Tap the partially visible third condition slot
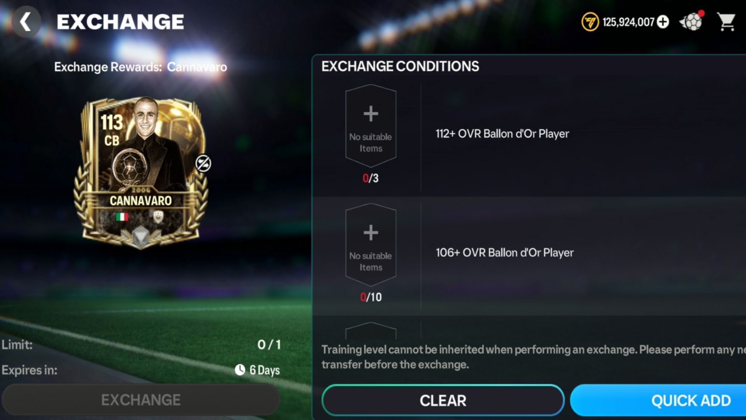 pos(371,331)
